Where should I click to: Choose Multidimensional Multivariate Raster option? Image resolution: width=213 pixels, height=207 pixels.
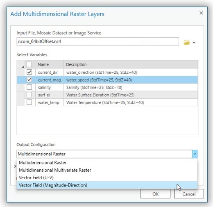tap(107, 170)
